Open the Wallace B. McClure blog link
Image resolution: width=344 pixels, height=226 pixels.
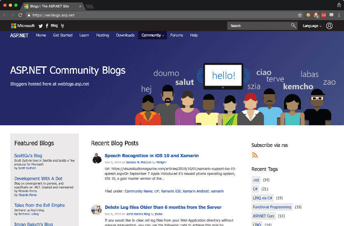139,163
